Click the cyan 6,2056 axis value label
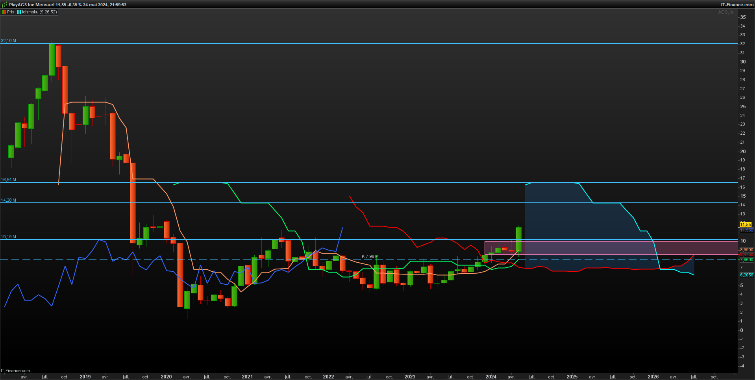 pos(746,275)
